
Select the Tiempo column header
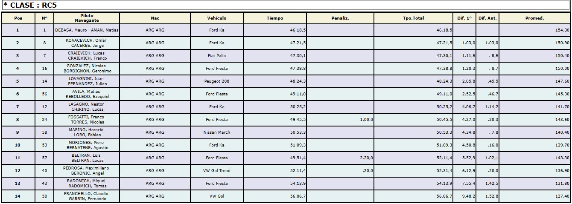click(x=275, y=18)
